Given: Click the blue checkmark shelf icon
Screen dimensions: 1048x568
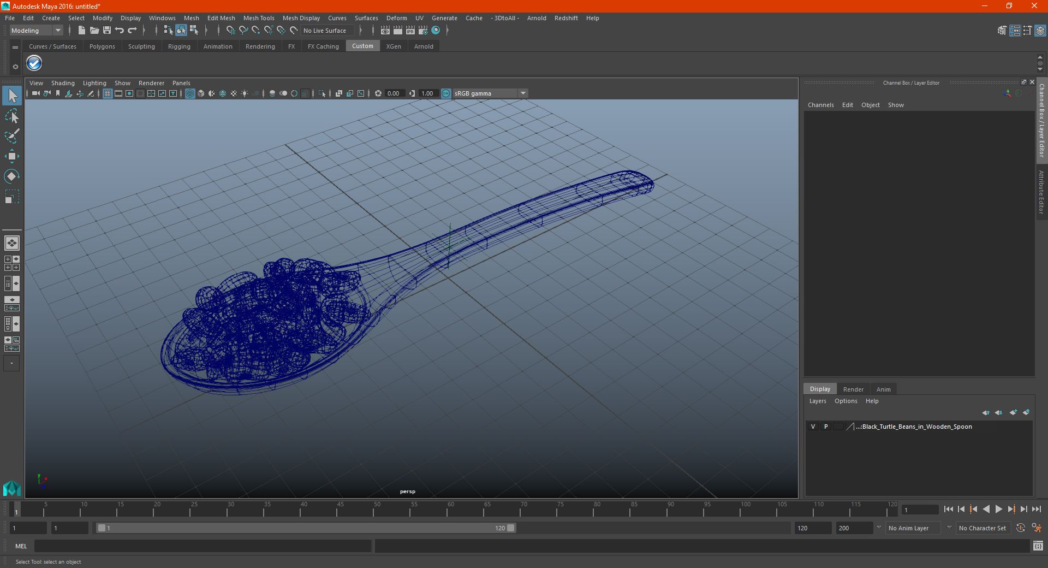Looking at the screenshot, I should [34, 63].
